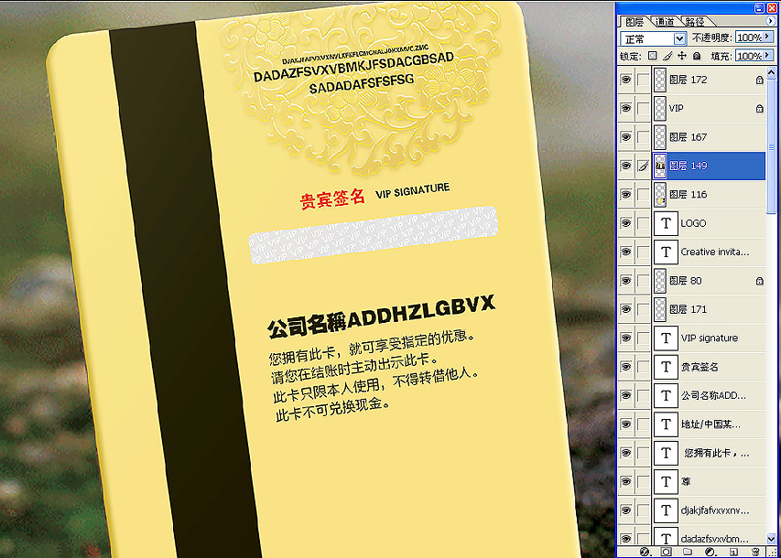Click the T icon of VIP signature layer
Screen dimensions: 781x558
pyautogui.click(x=666, y=338)
